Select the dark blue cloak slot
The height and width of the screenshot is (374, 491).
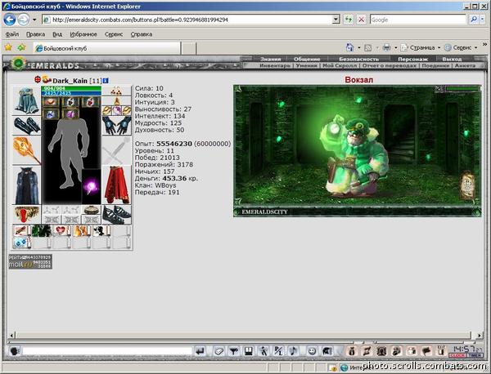(x=26, y=185)
